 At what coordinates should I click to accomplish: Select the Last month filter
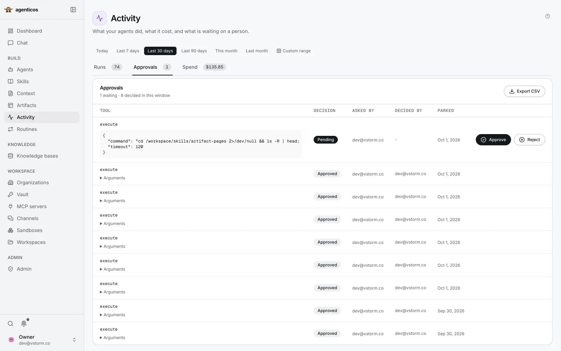[x=257, y=51]
